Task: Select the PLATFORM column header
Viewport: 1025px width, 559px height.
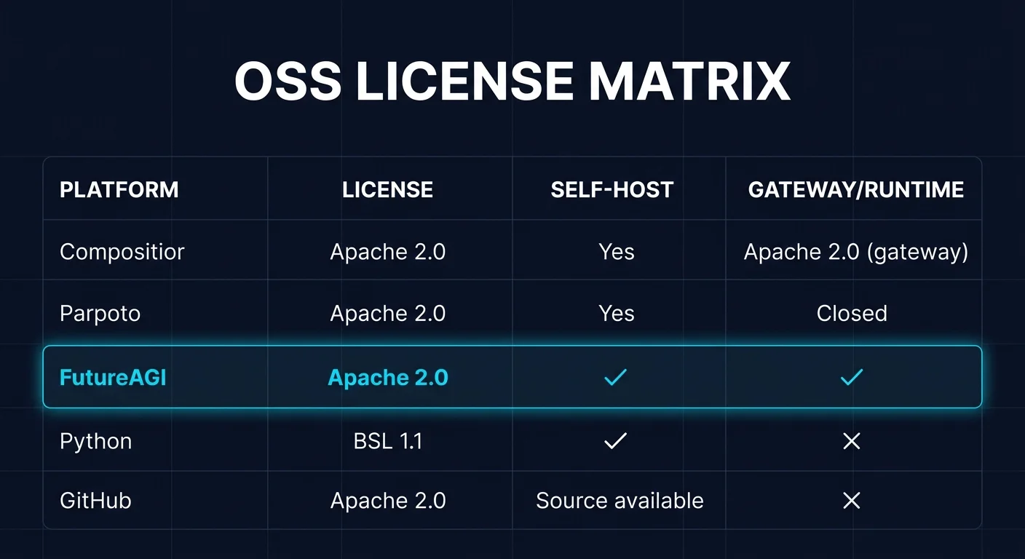Action: tap(119, 190)
